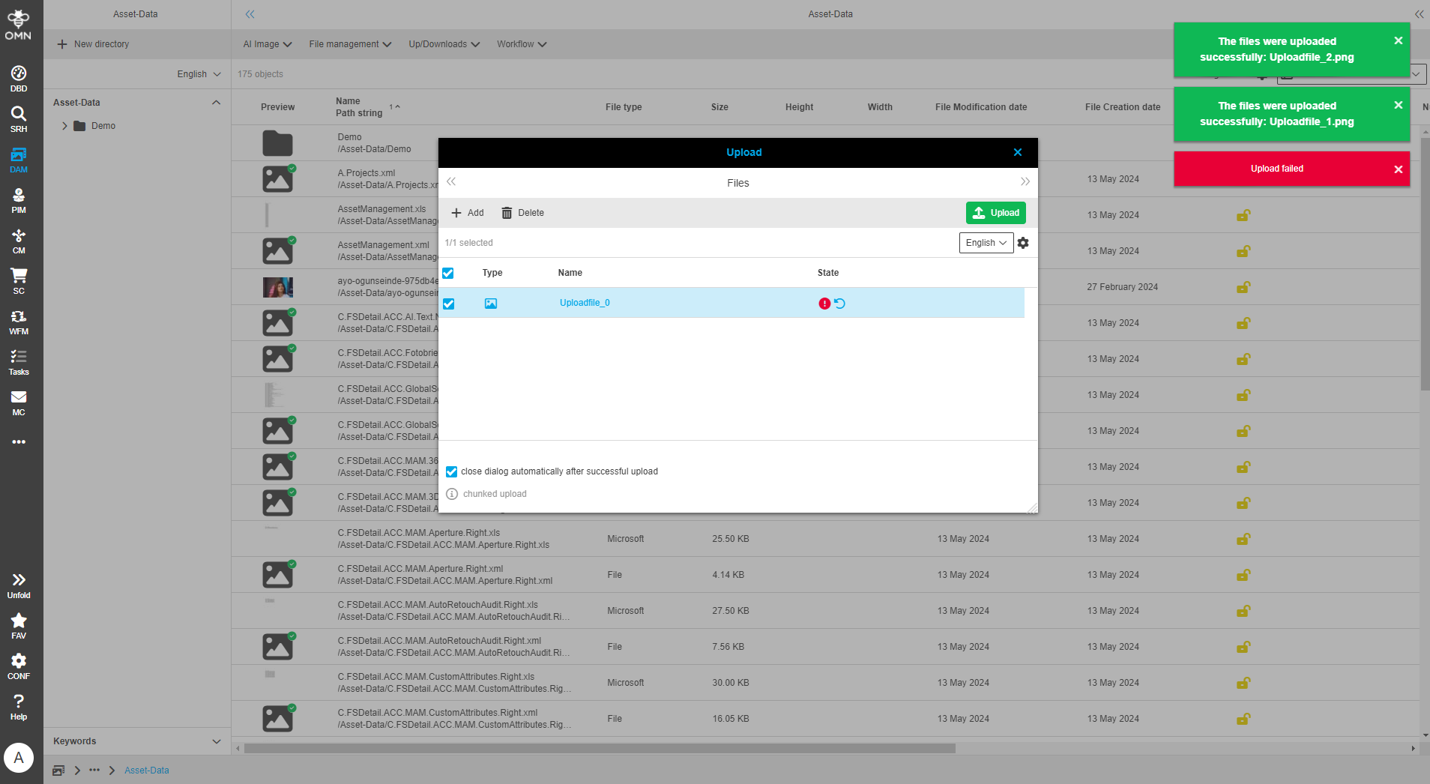Collapse the left panel with double chevron
The height and width of the screenshot is (784, 1430).
click(x=250, y=14)
